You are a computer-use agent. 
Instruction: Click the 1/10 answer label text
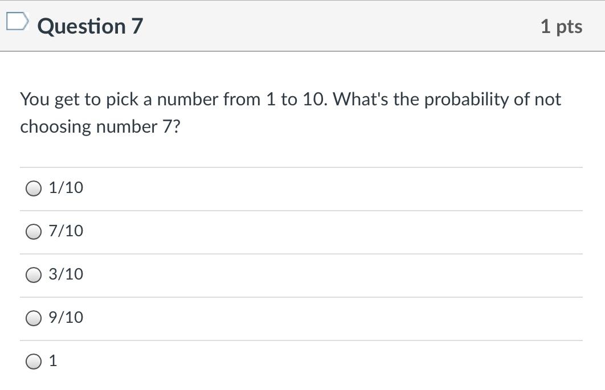pyautogui.click(x=65, y=187)
